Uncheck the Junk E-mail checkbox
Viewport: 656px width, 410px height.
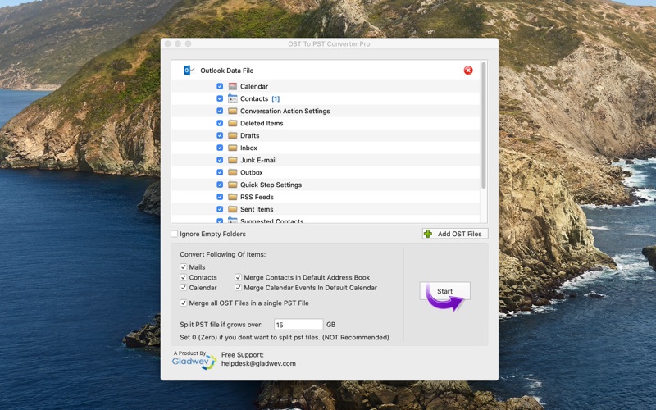click(x=220, y=160)
